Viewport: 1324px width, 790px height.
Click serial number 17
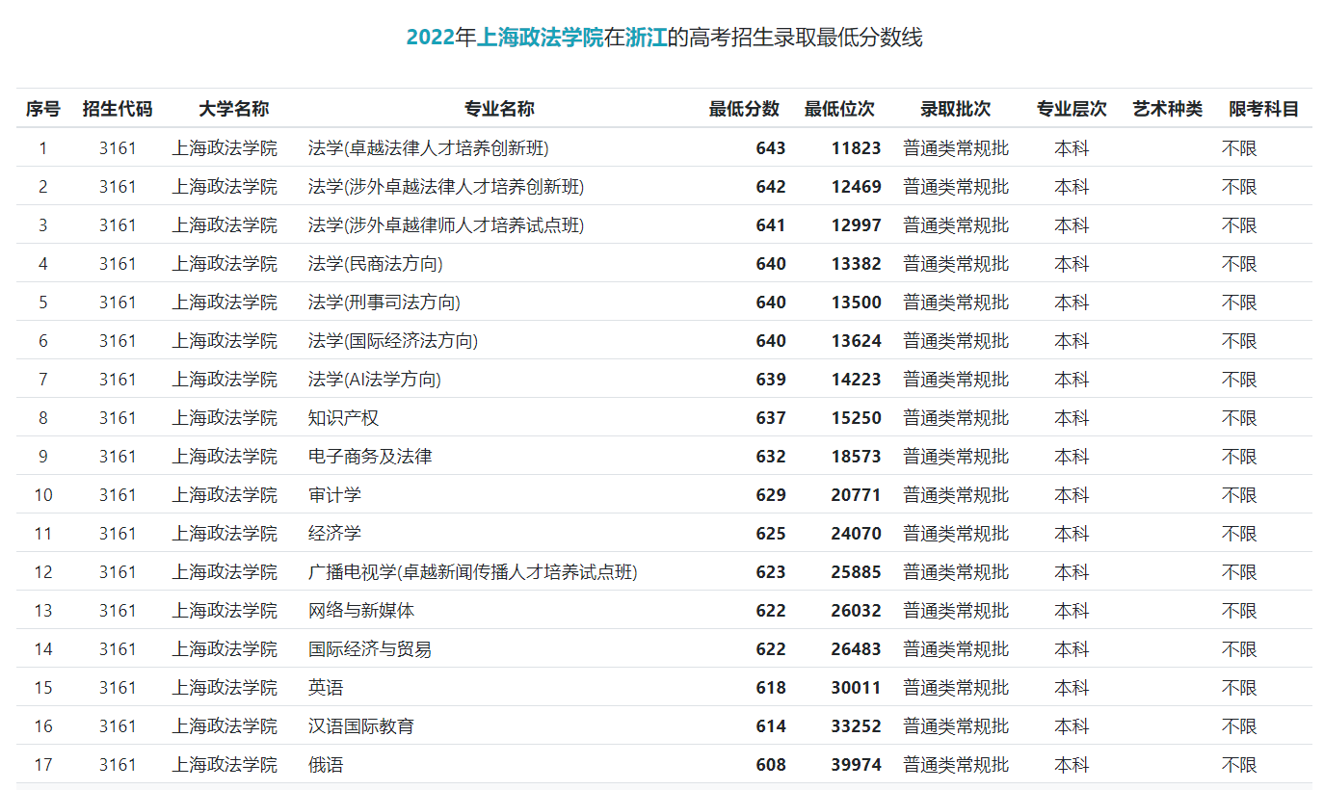pyautogui.click(x=43, y=765)
